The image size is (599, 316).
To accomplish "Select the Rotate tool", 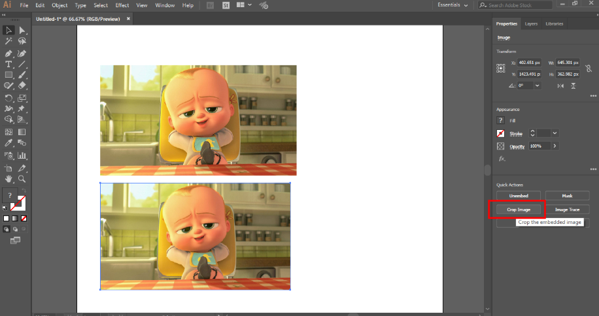I will (9, 98).
